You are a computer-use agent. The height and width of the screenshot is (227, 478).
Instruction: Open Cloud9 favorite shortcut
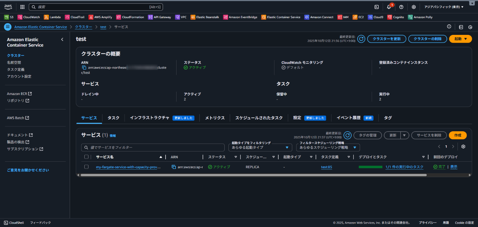pyautogui.click(x=376, y=17)
